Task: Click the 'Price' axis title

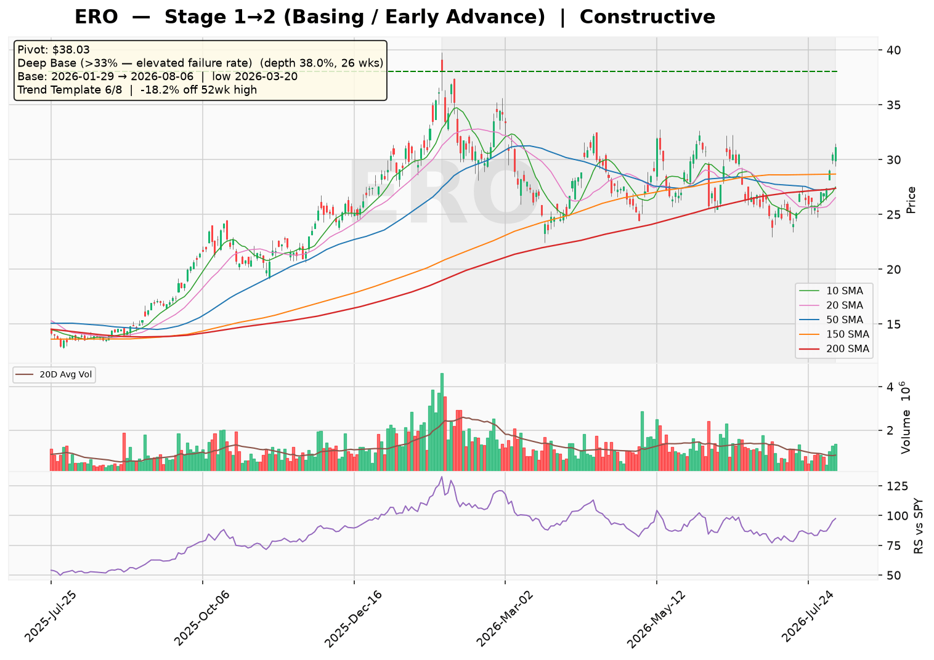Action: tap(911, 200)
